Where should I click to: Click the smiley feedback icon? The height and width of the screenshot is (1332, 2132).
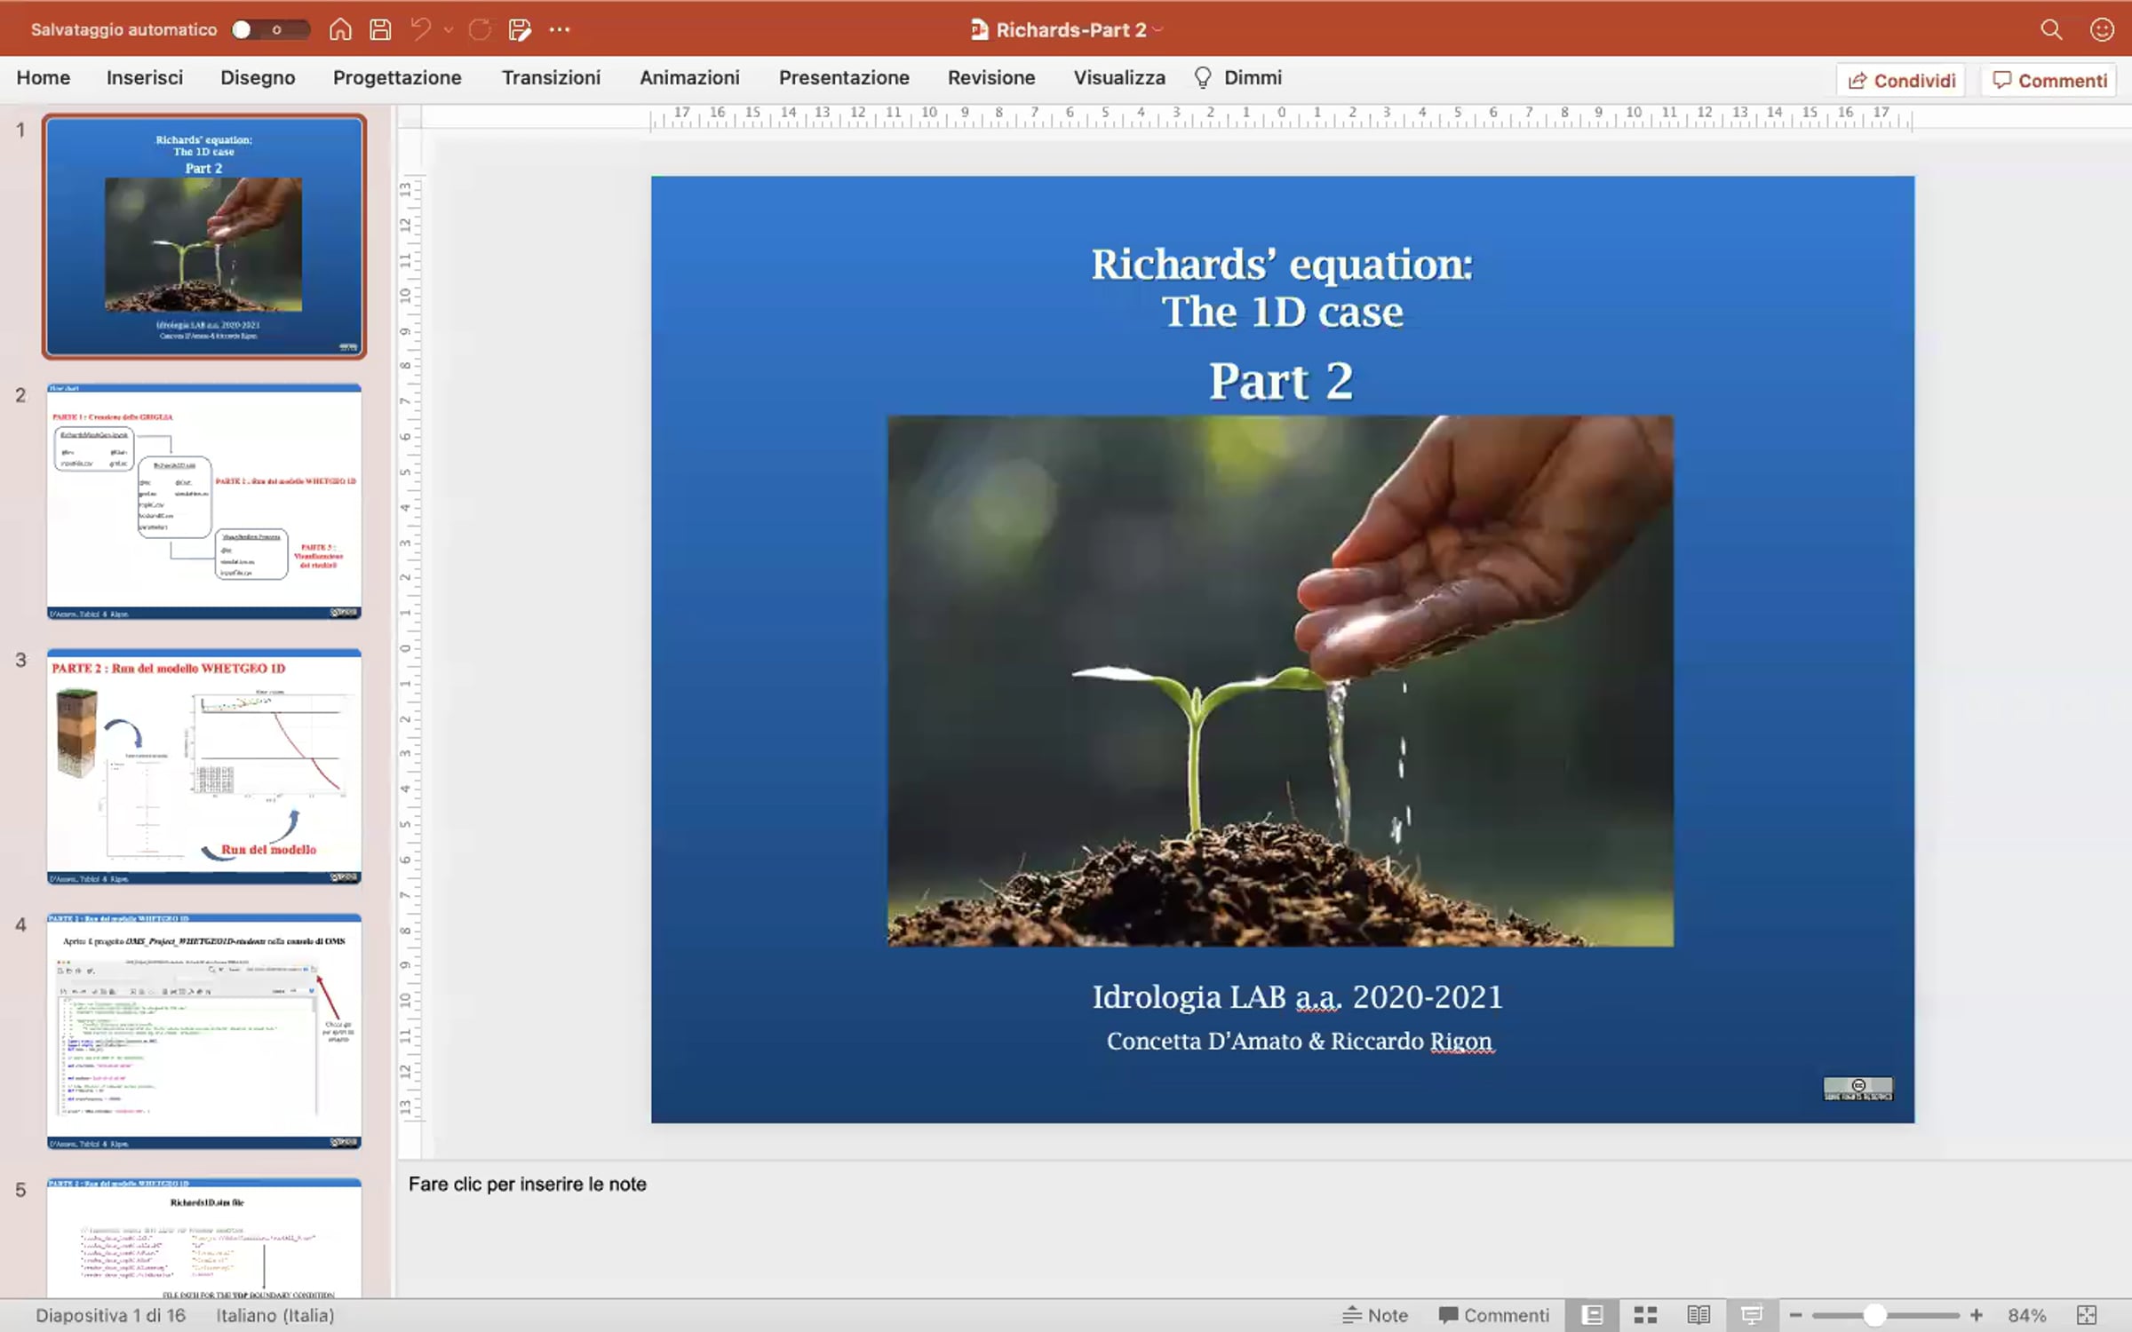[2102, 29]
